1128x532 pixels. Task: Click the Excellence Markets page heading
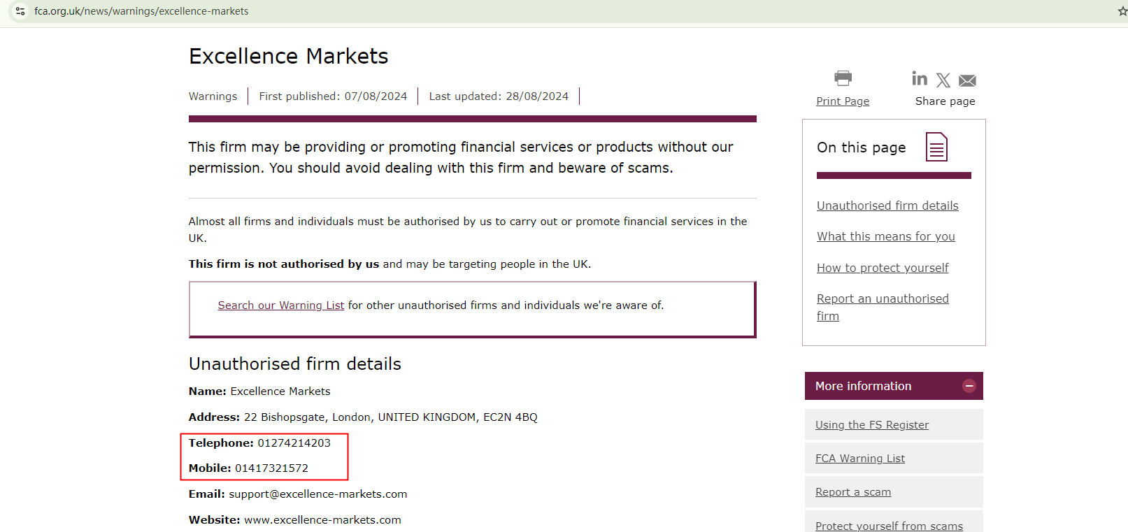tap(288, 56)
